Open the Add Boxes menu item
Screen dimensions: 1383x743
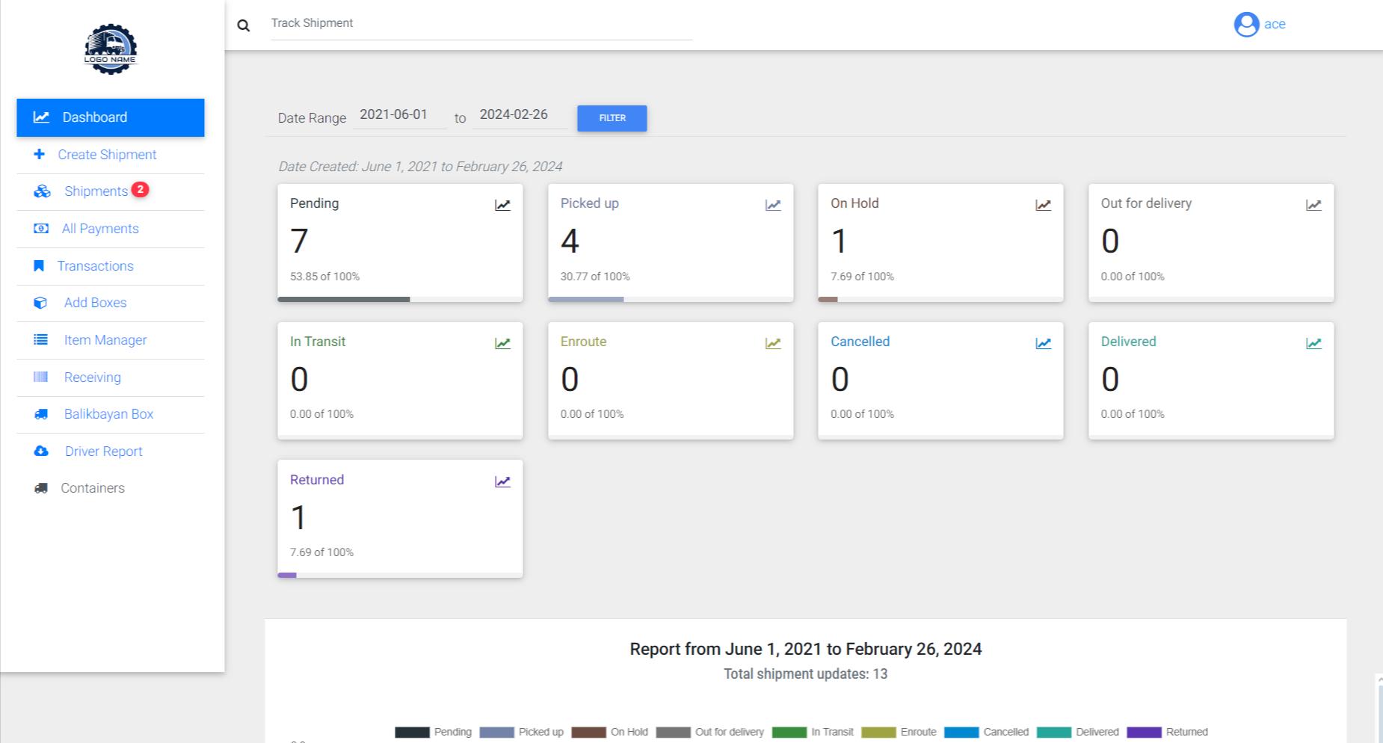111,303
